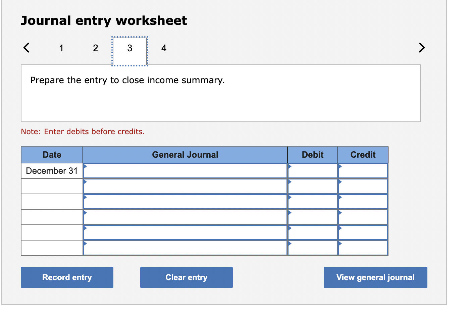
Task: Click last row Credit amount field
Action: point(363,248)
